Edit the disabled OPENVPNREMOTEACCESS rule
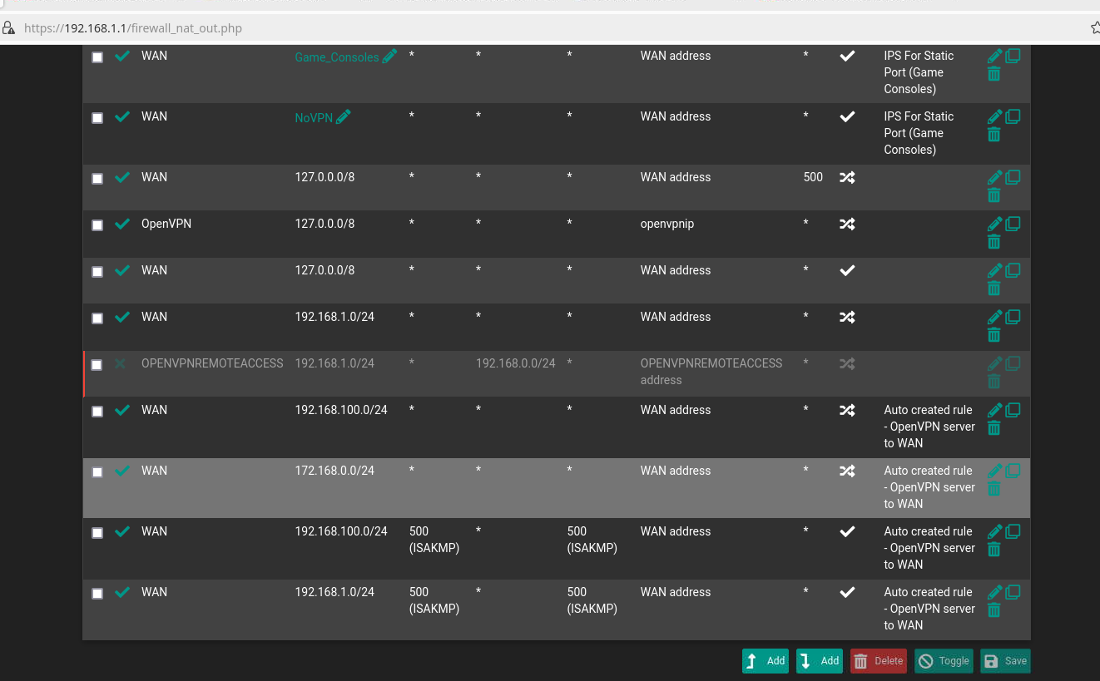 click(x=994, y=364)
